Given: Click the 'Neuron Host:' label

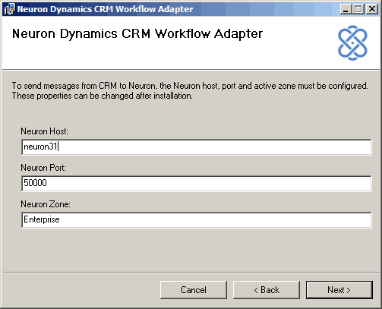Looking at the screenshot, I should [44, 131].
